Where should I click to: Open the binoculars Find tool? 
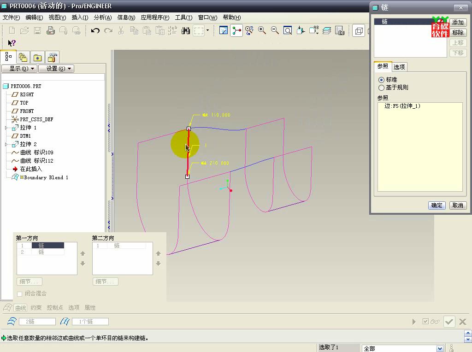click(186, 30)
